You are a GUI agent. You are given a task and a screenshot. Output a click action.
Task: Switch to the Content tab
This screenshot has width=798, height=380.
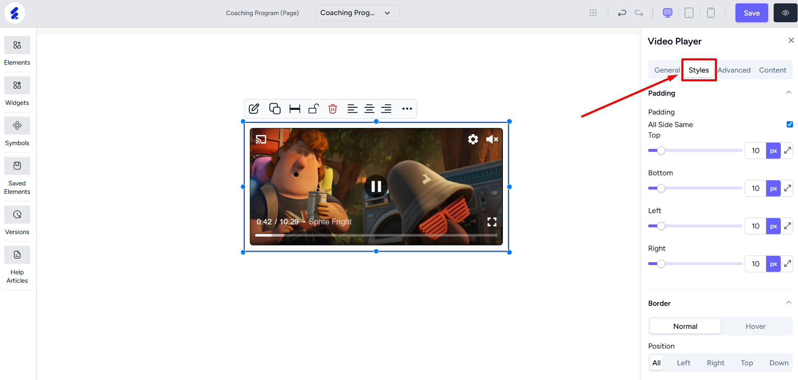coord(772,70)
